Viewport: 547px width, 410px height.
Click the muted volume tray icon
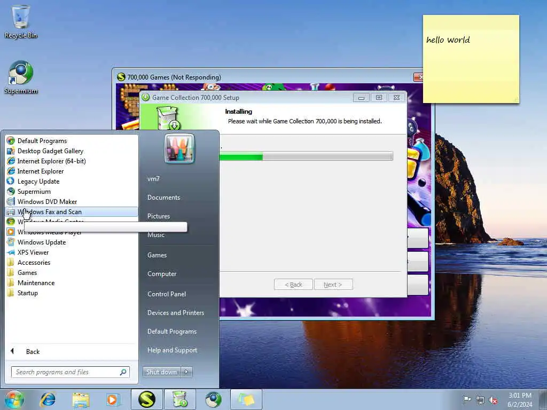pyautogui.click(x=493, y=400)
